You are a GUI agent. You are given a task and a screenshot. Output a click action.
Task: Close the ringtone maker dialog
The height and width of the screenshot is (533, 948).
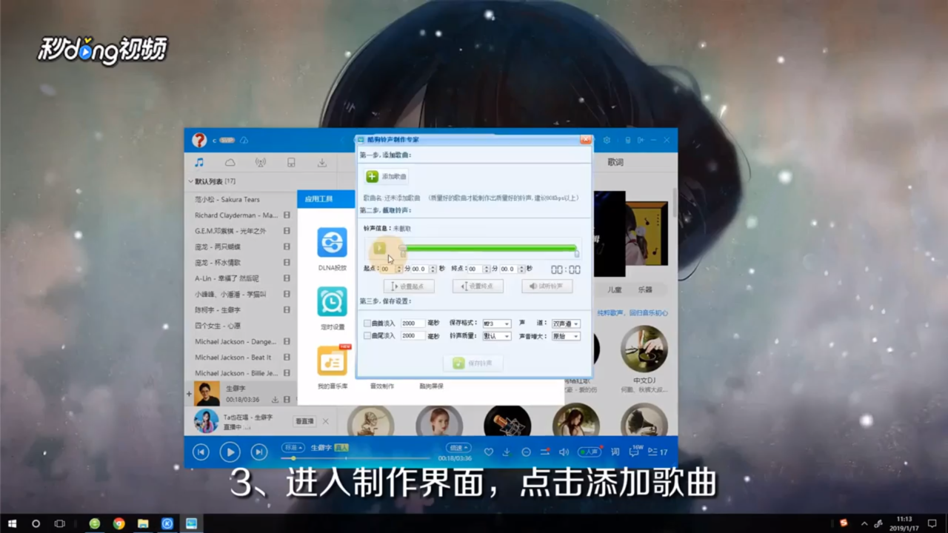click(585, 139)
